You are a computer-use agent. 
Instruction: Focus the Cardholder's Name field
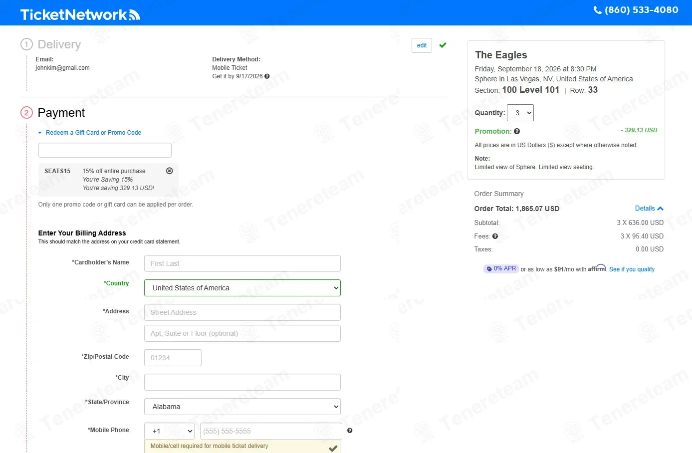[242, 263]
